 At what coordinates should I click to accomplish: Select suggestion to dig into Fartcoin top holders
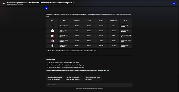point(55,78)
